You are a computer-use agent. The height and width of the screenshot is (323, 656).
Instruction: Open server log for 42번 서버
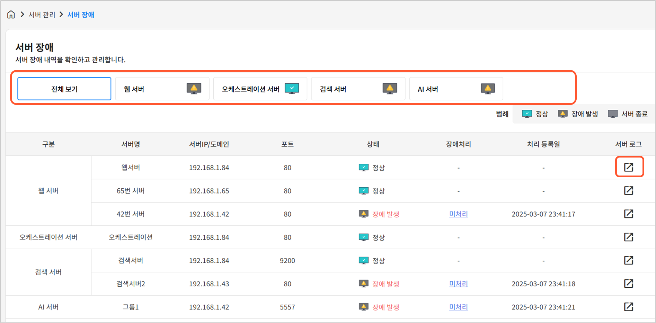628,214
